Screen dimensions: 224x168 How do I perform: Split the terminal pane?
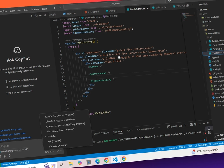(x=192, y=125)
